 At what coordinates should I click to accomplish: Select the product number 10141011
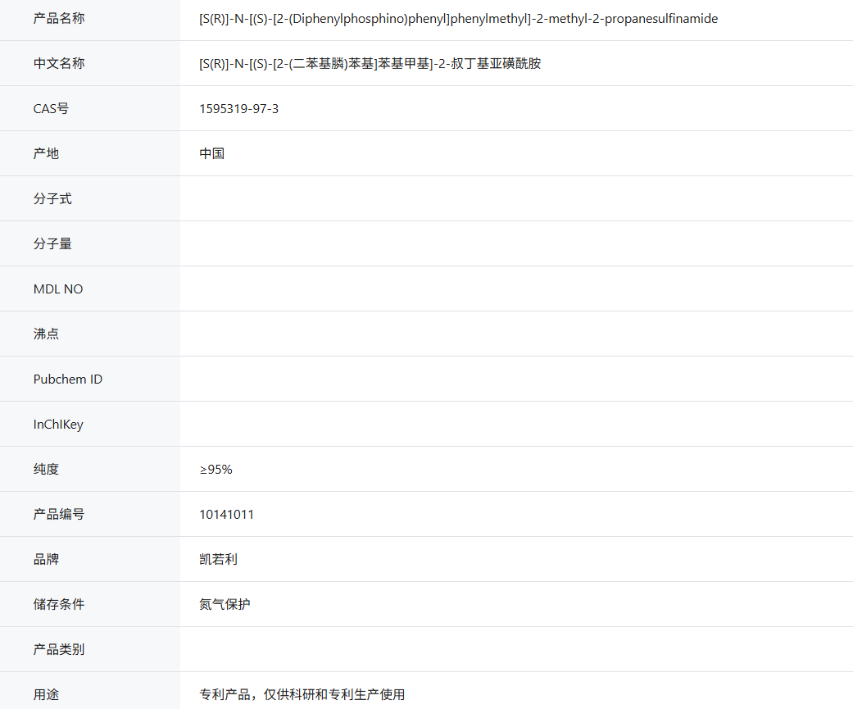click(x=226, y=514)
